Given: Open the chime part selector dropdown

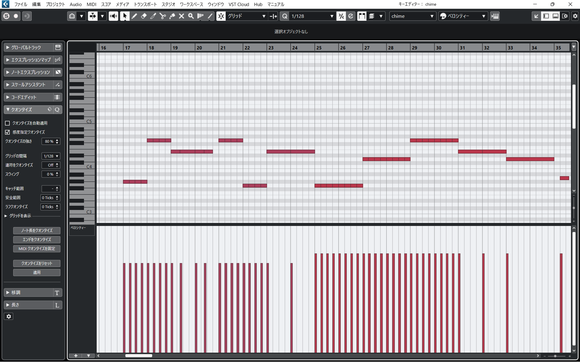Looking at the screenshot, I should click(x=412, y=16).
